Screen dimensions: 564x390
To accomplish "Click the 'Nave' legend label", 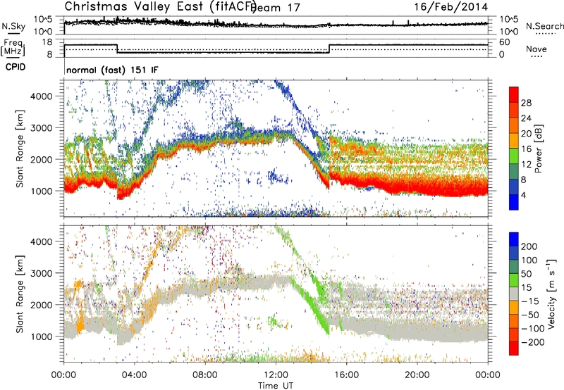I will [537, 49].
